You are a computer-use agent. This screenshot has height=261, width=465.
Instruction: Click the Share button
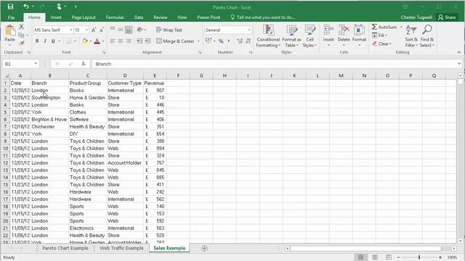447,17
